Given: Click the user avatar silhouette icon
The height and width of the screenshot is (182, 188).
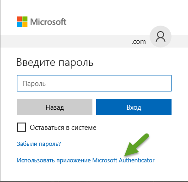Looking at the screenshot, I should click(x=161, y=37).
